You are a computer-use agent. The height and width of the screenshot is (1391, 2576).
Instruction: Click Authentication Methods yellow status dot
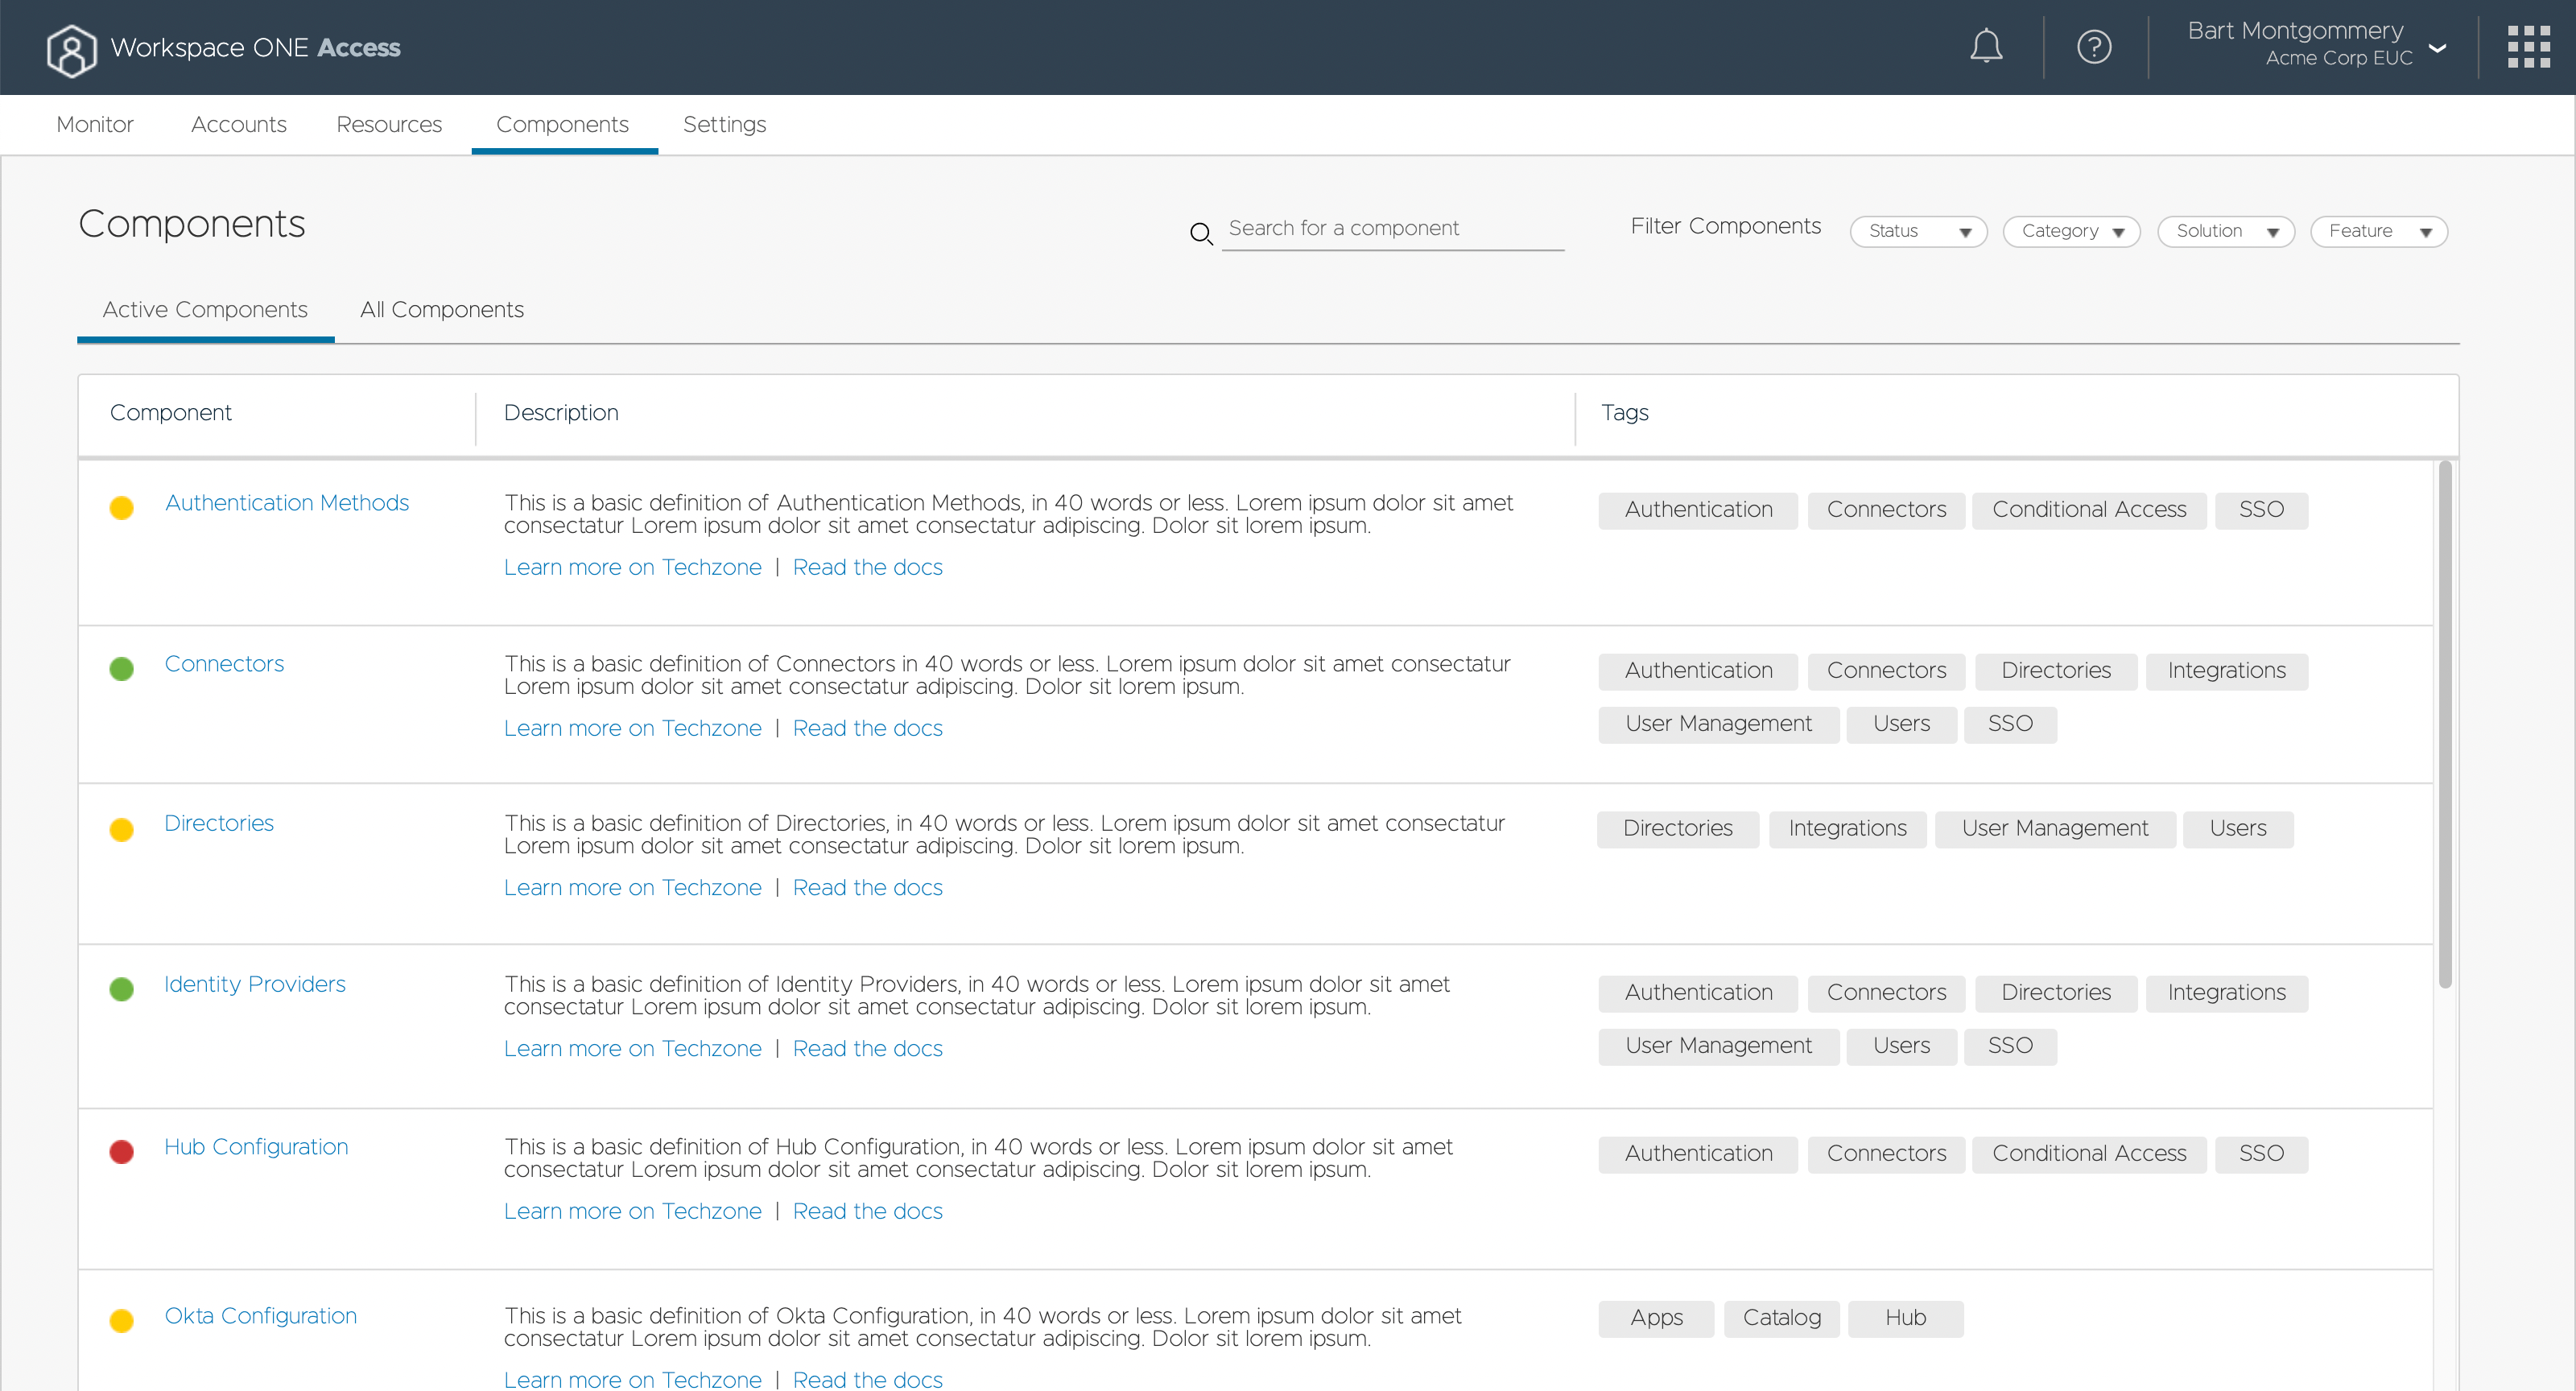pos(122,507)
